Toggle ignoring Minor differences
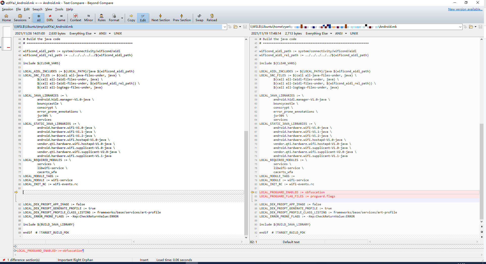 click(x=88, y=18)
